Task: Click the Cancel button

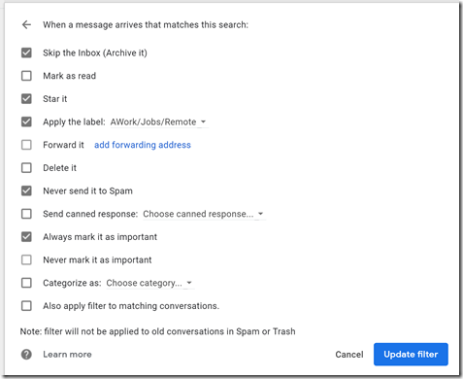Action: 349,355
